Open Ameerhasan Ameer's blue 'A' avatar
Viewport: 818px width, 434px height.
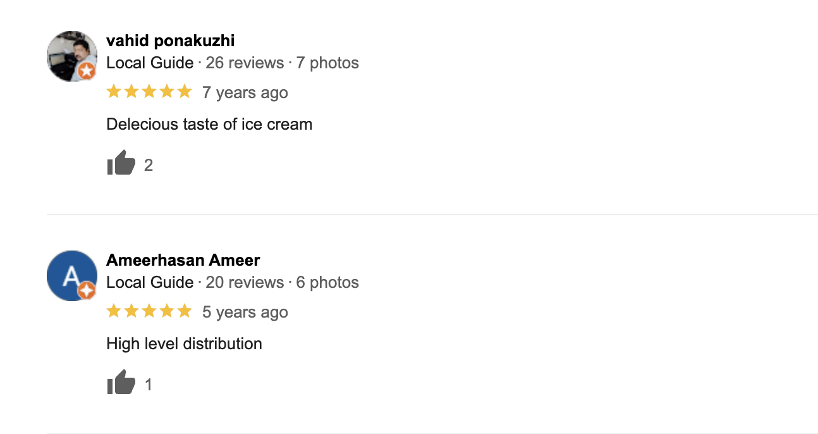[70, 275]
